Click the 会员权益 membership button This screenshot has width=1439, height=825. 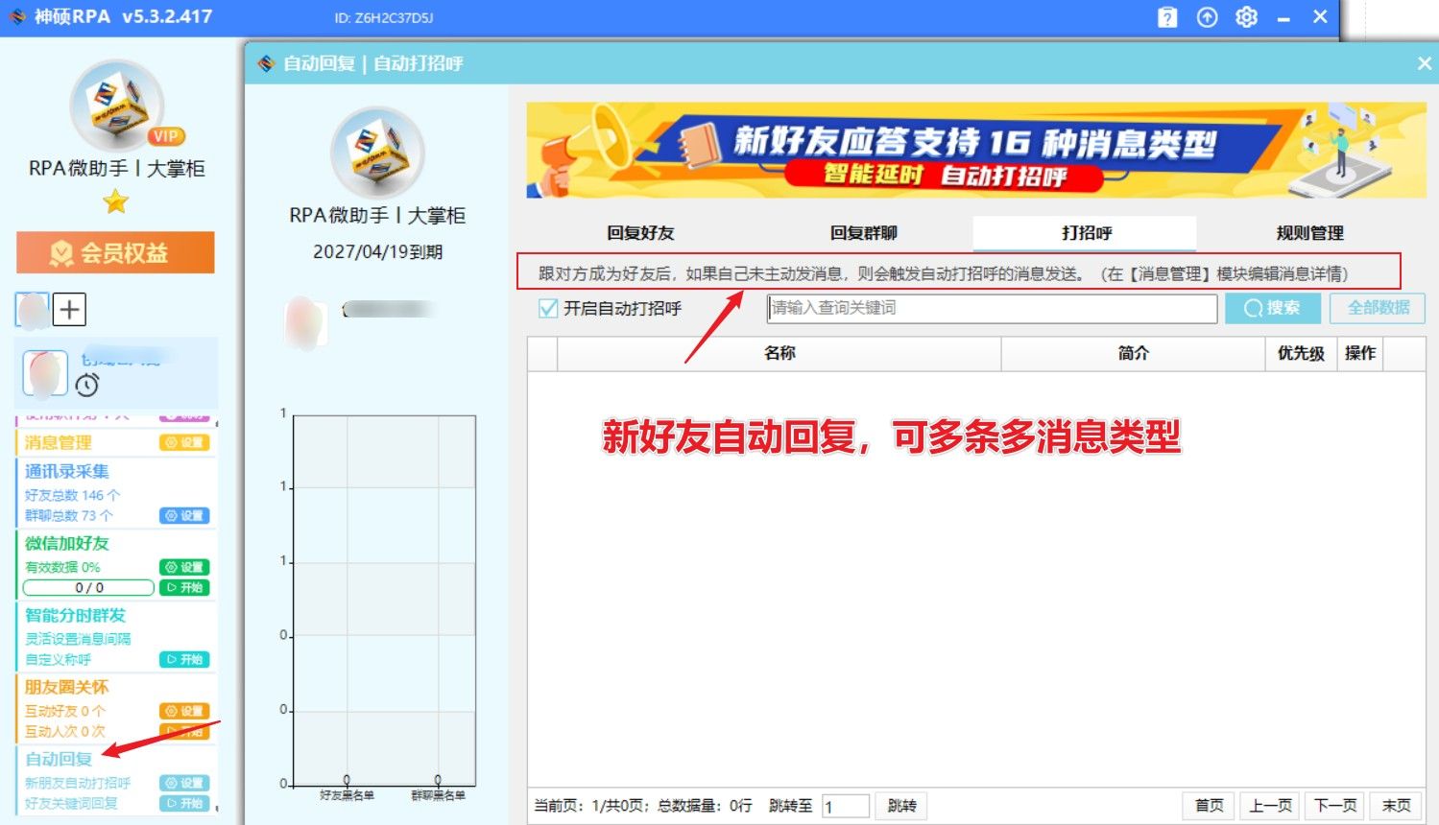pos(115,253)
